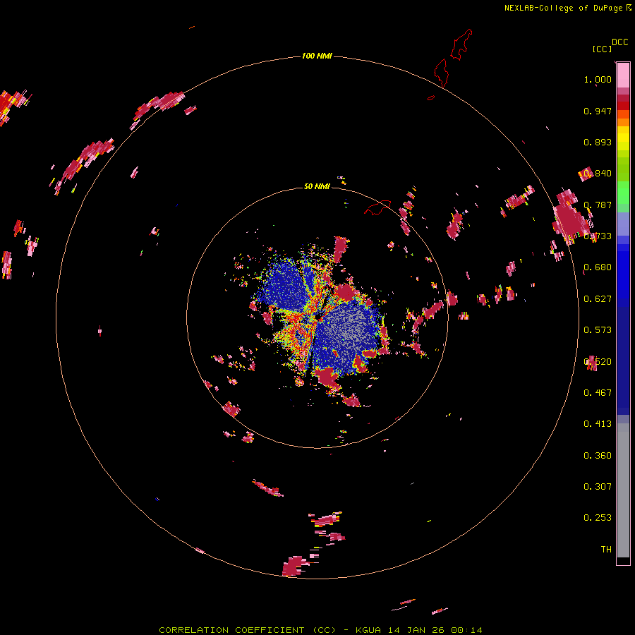635x635 pixels.
Task: Pick the pink top segment of color bar
Action: pos(623,75)
